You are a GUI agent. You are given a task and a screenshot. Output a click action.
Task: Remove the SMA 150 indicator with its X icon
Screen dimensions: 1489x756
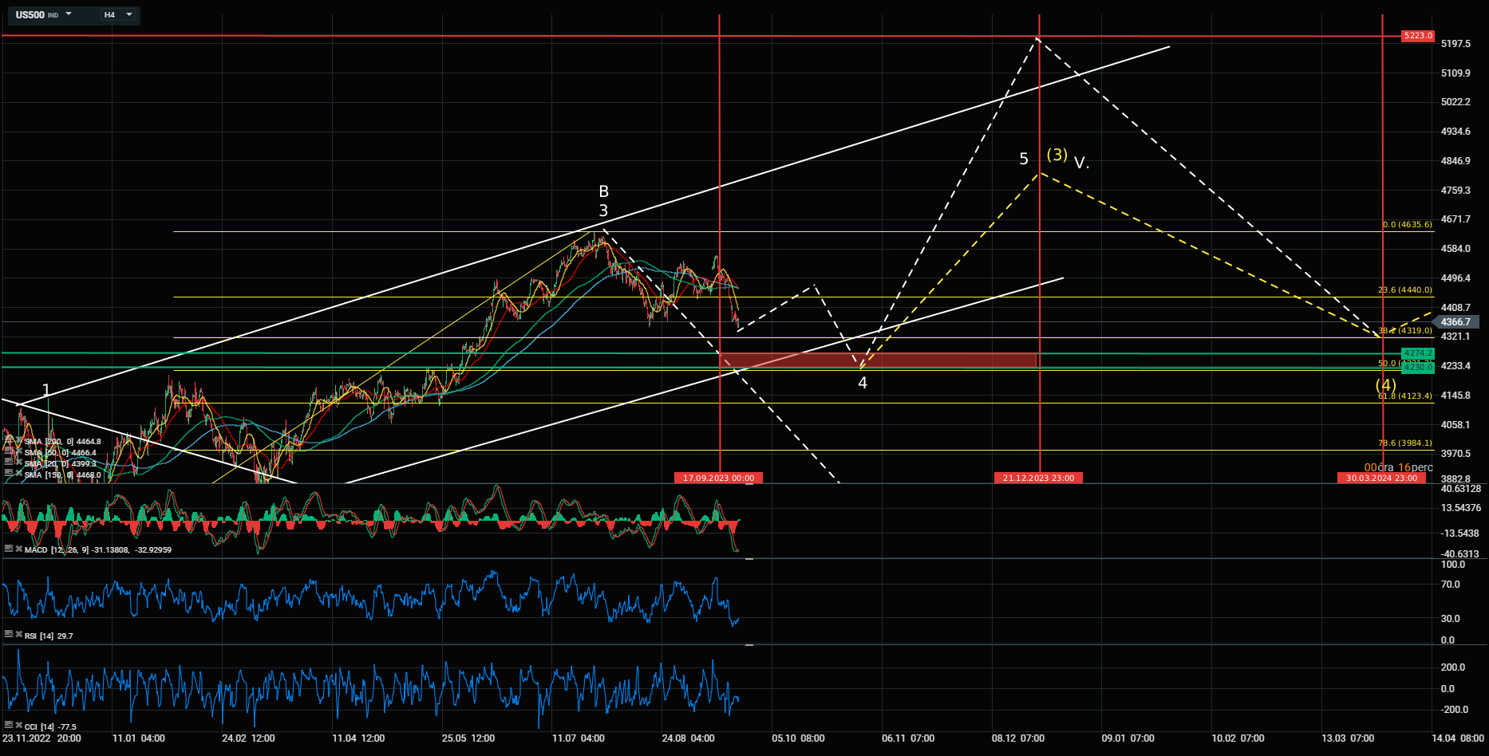18,474
